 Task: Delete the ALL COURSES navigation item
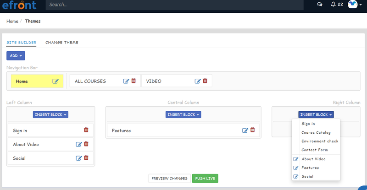133,81
